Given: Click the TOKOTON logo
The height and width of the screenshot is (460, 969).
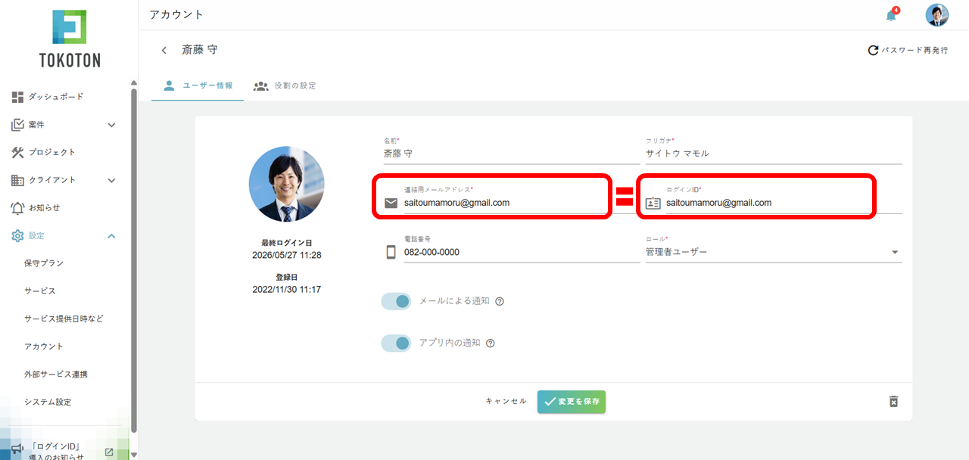Looking at the screenshot, I should 70,38.
